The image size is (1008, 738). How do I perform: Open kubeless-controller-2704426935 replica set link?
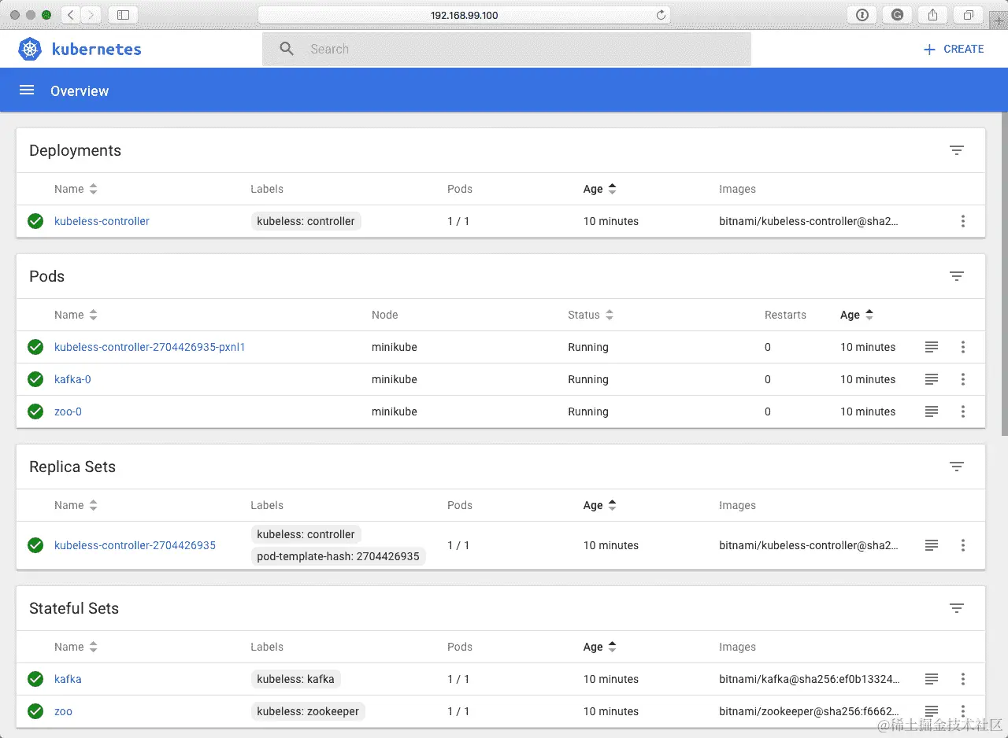pos(135,545)
